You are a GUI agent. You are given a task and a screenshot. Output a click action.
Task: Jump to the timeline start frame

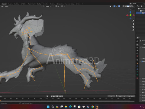tap(52, 96)
